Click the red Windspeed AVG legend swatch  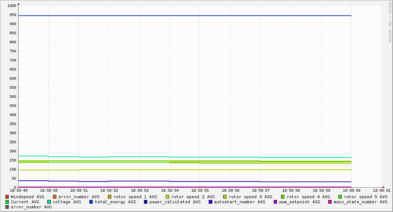point(7,197)
